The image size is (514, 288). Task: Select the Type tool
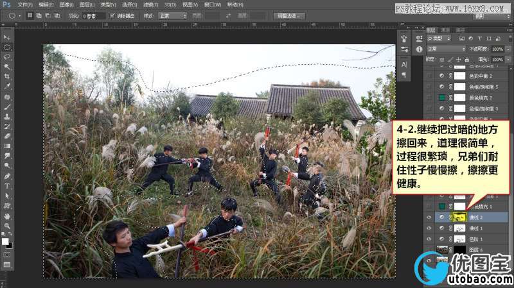pyautogui.click(x=7, y=186)
